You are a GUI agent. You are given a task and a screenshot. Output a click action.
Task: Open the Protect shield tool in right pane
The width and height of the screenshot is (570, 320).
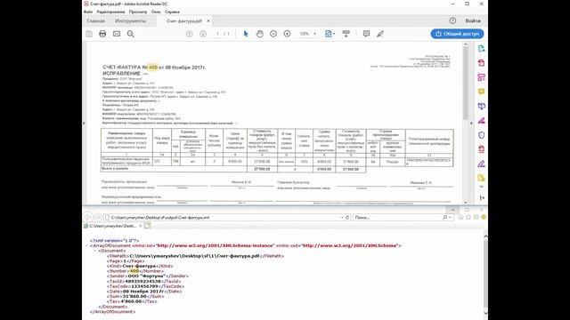[x=481, y=135]
